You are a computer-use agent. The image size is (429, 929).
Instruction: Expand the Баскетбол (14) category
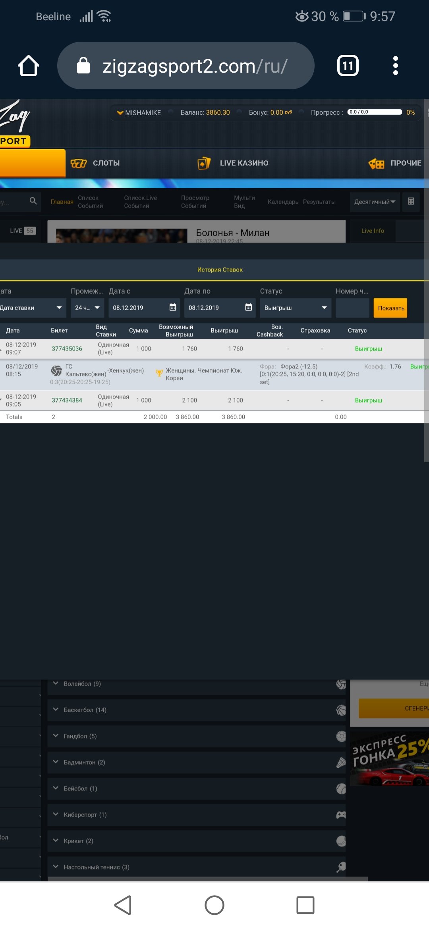tap(85, 710)
